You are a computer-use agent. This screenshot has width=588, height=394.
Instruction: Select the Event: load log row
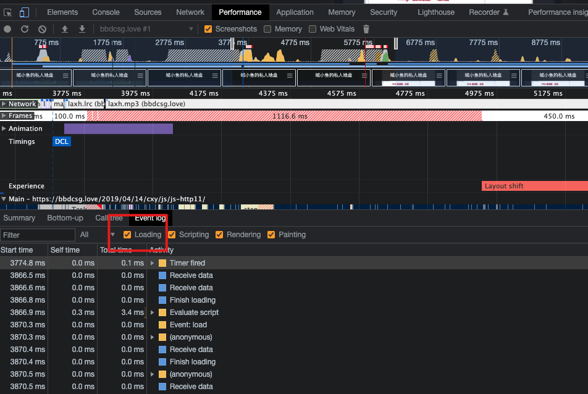(294, 325)
